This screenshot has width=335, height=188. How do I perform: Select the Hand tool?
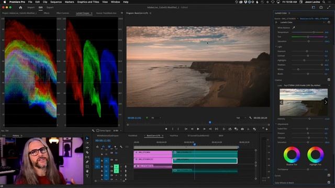tap(87, 171)
